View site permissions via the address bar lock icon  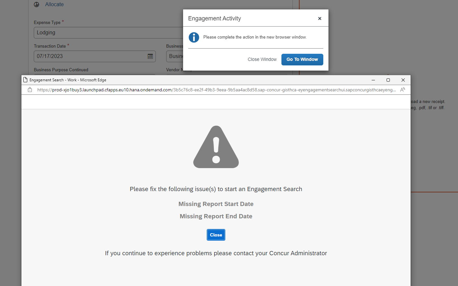click(x=30, y=90)
